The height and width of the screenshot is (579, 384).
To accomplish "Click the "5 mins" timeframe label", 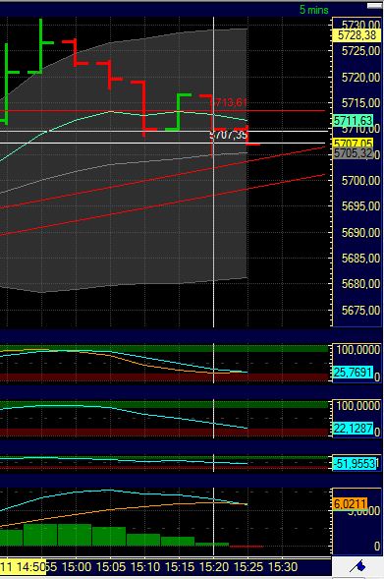I will pyautogui.click(x=314, y=10).
